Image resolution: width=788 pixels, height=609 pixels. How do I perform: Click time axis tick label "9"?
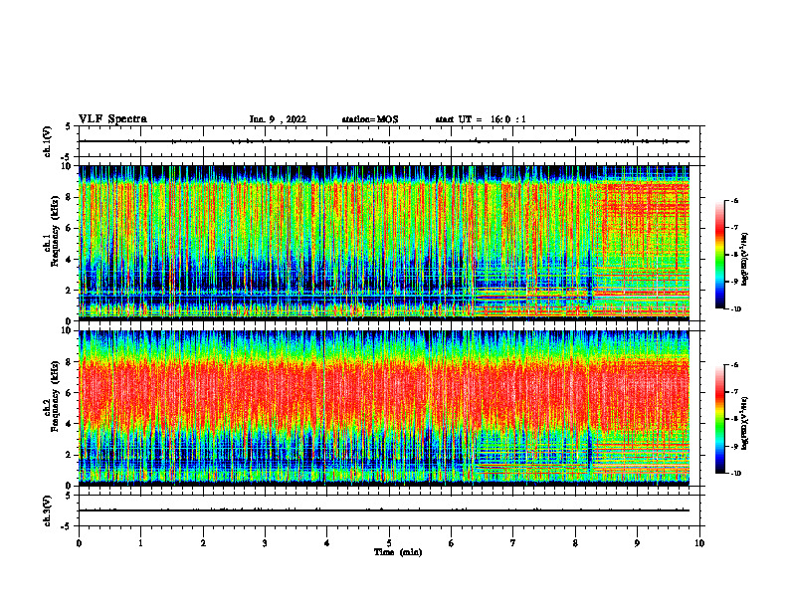(637, 543)
